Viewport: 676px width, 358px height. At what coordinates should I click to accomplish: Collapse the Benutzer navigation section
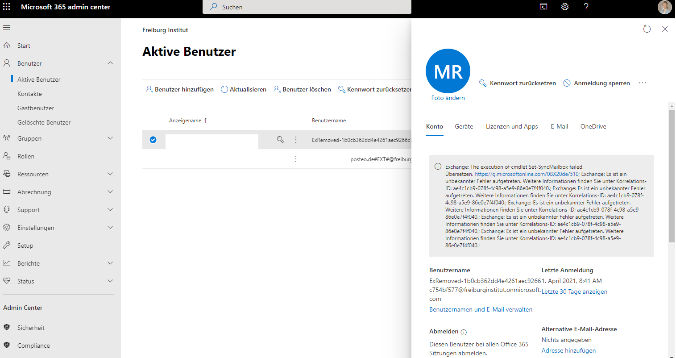pos(110,63)
